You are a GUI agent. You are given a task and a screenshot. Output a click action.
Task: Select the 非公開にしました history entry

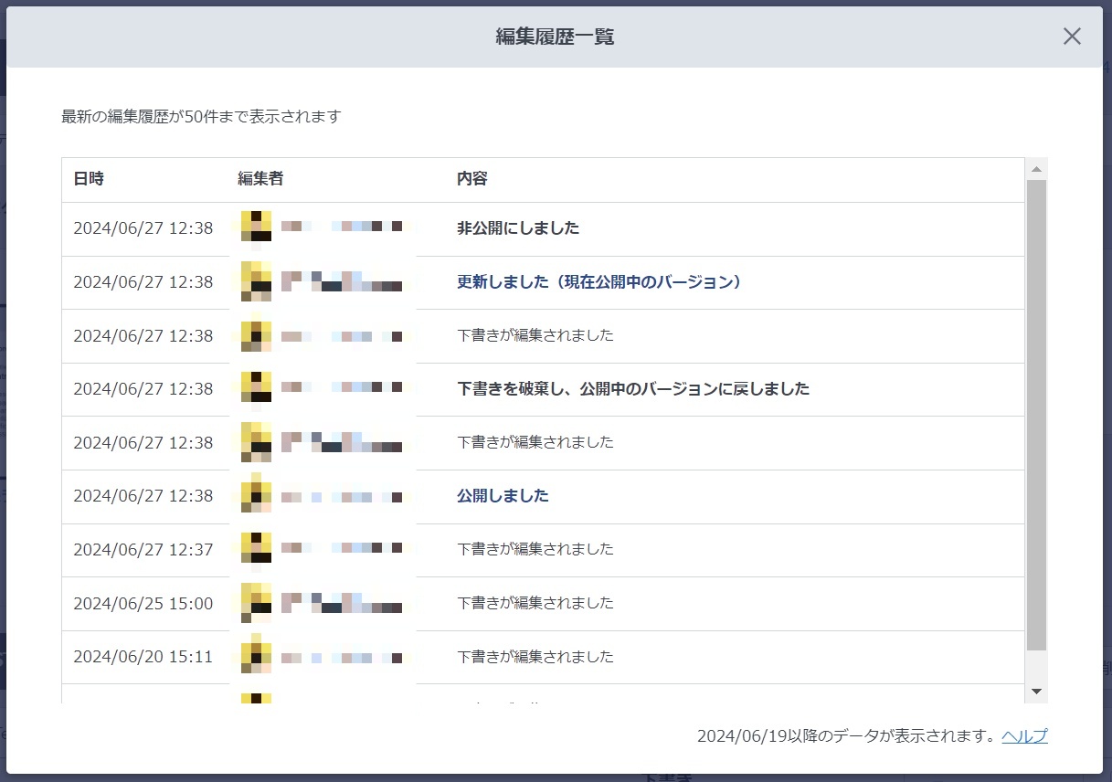518,228
